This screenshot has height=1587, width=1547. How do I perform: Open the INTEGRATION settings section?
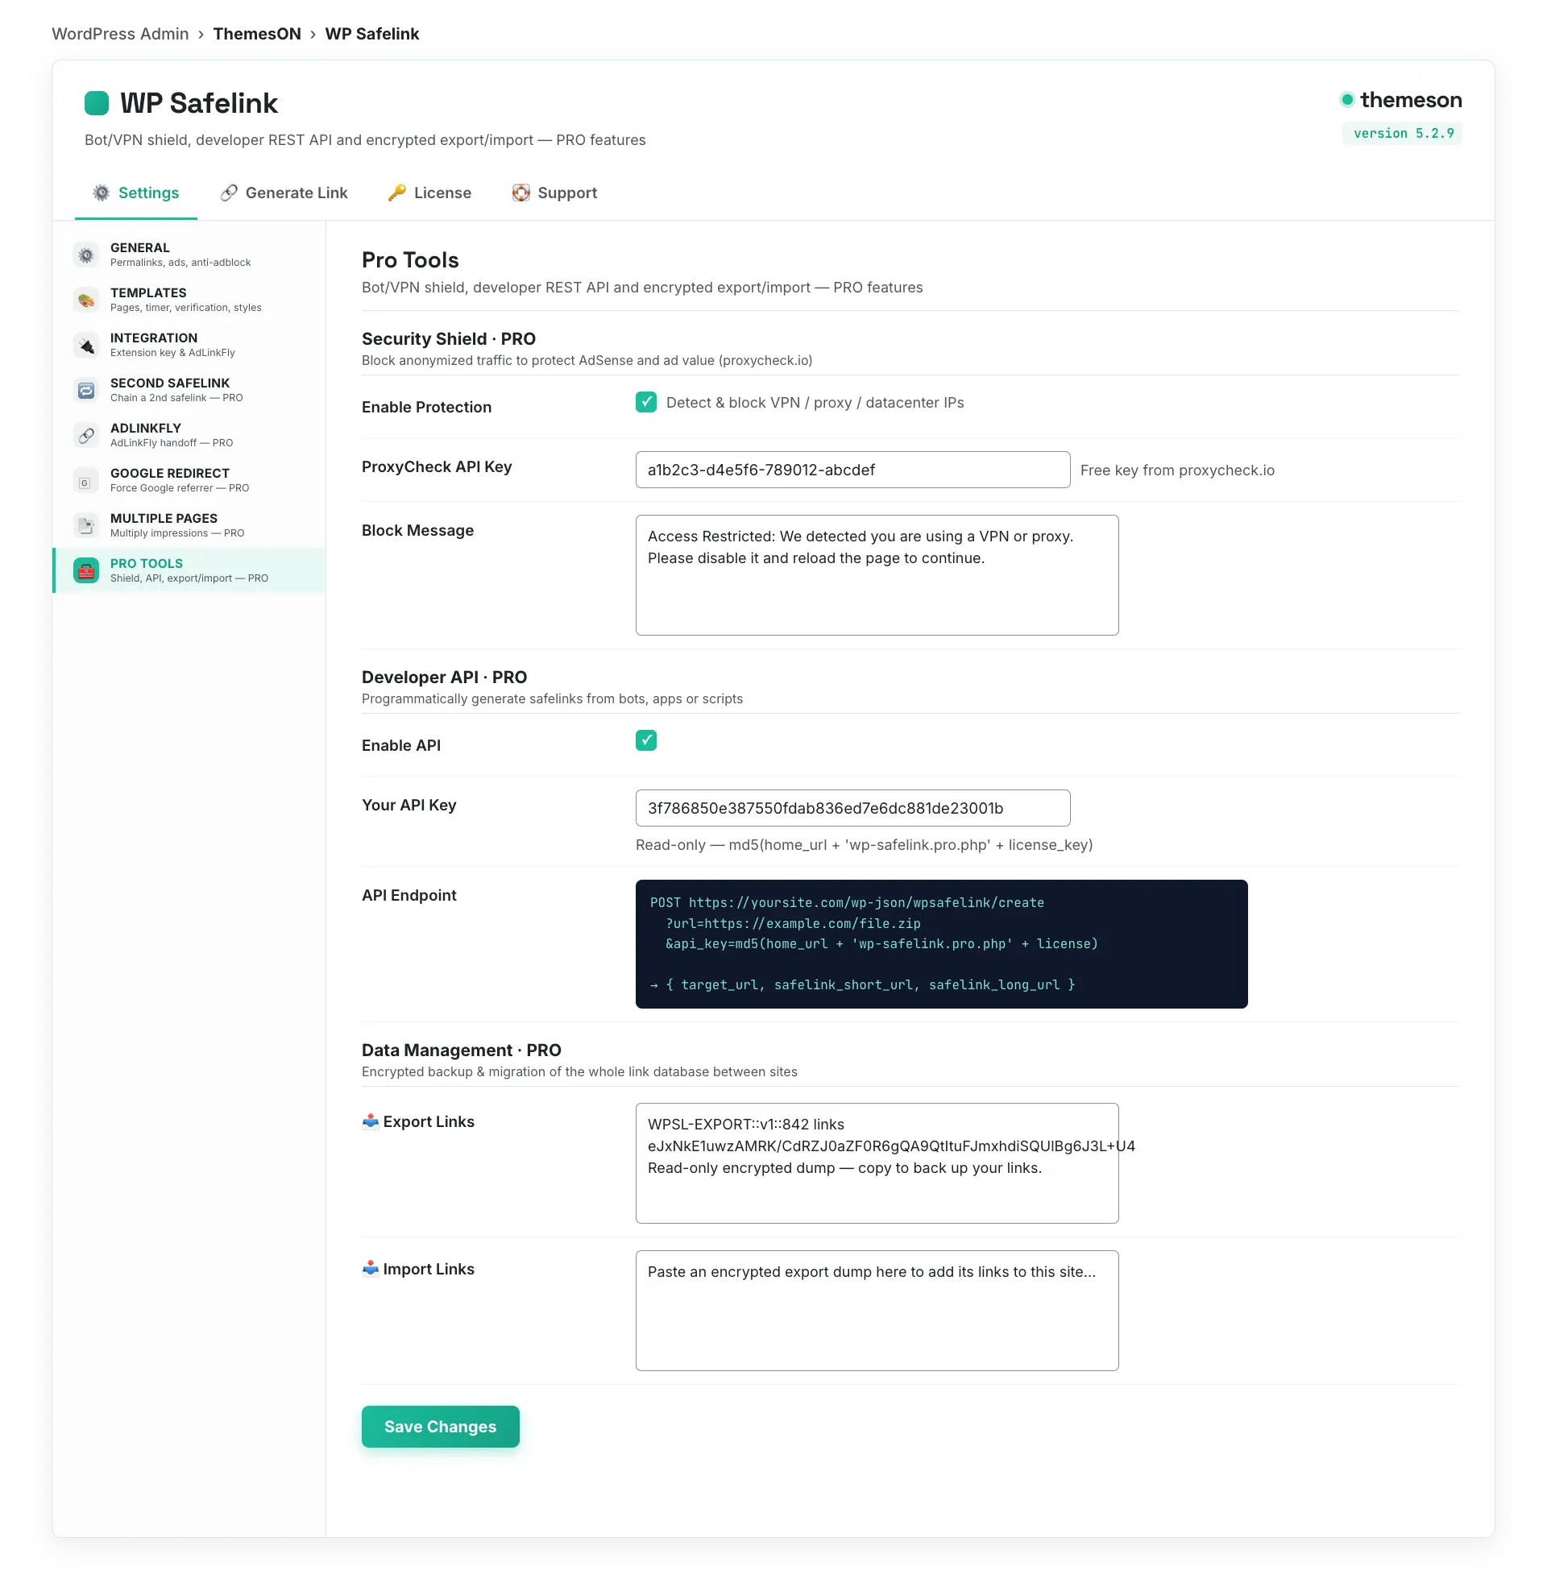(189, 344)
